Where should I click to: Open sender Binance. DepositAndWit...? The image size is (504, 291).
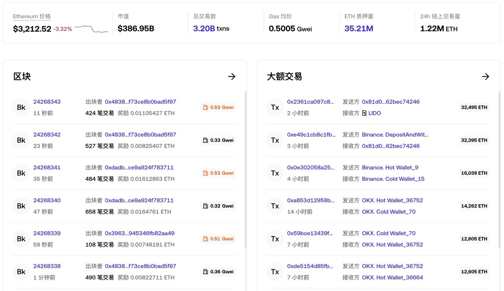(x=395, y=135)
